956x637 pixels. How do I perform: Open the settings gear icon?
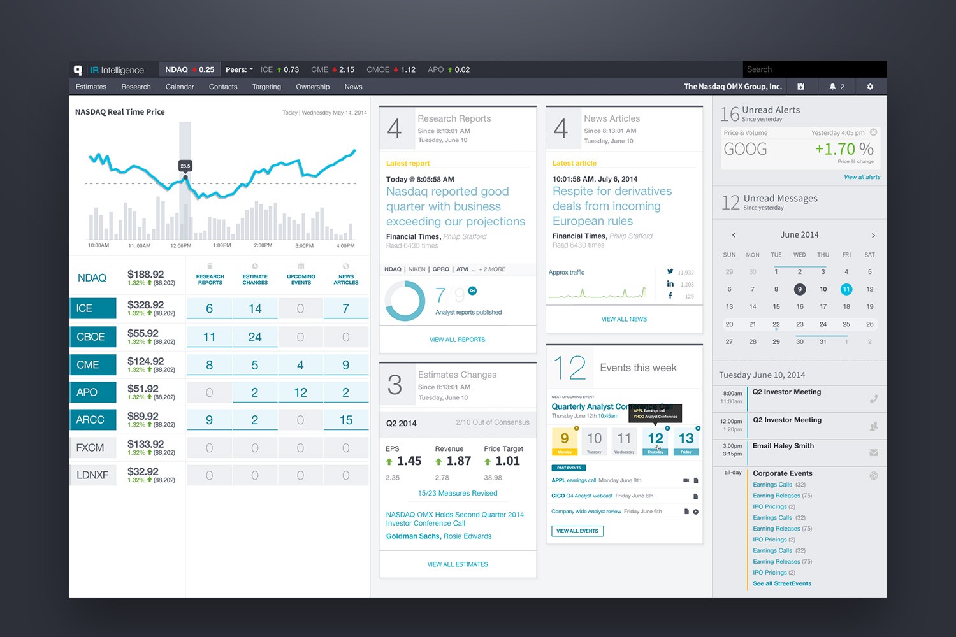click(x=870, y=87)
